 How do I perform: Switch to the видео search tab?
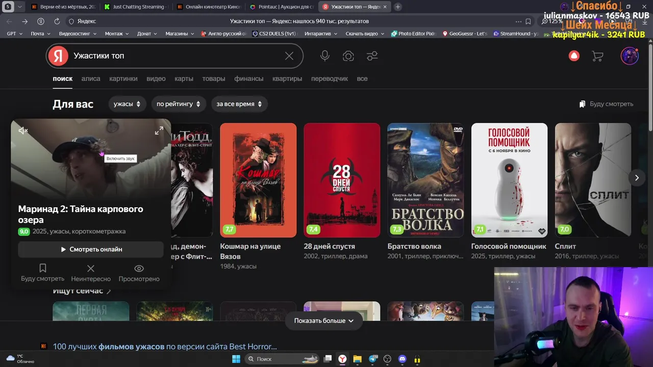(156, 78)
